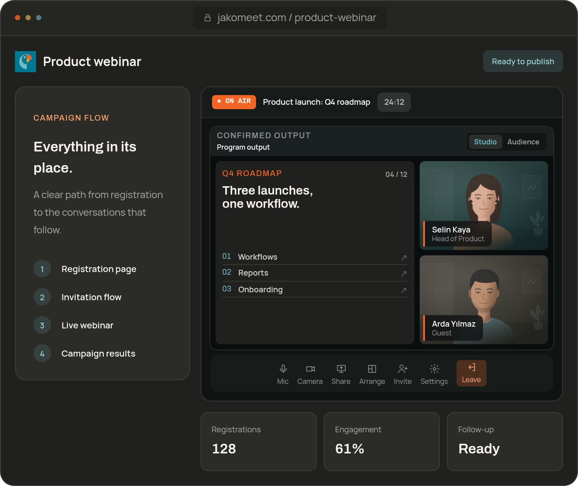Open the Registrations stat card
Viewport: 578px width, 486px height.
[x=259, y=442]
